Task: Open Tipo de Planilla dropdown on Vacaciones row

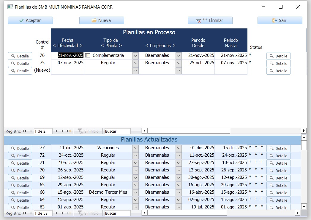Action: (135, 148)
